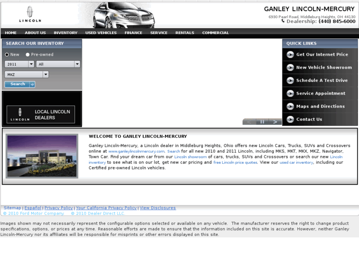
Task: Click the arrow icon beside Get Our Internet Price
Action: click(x=290, y=54)
